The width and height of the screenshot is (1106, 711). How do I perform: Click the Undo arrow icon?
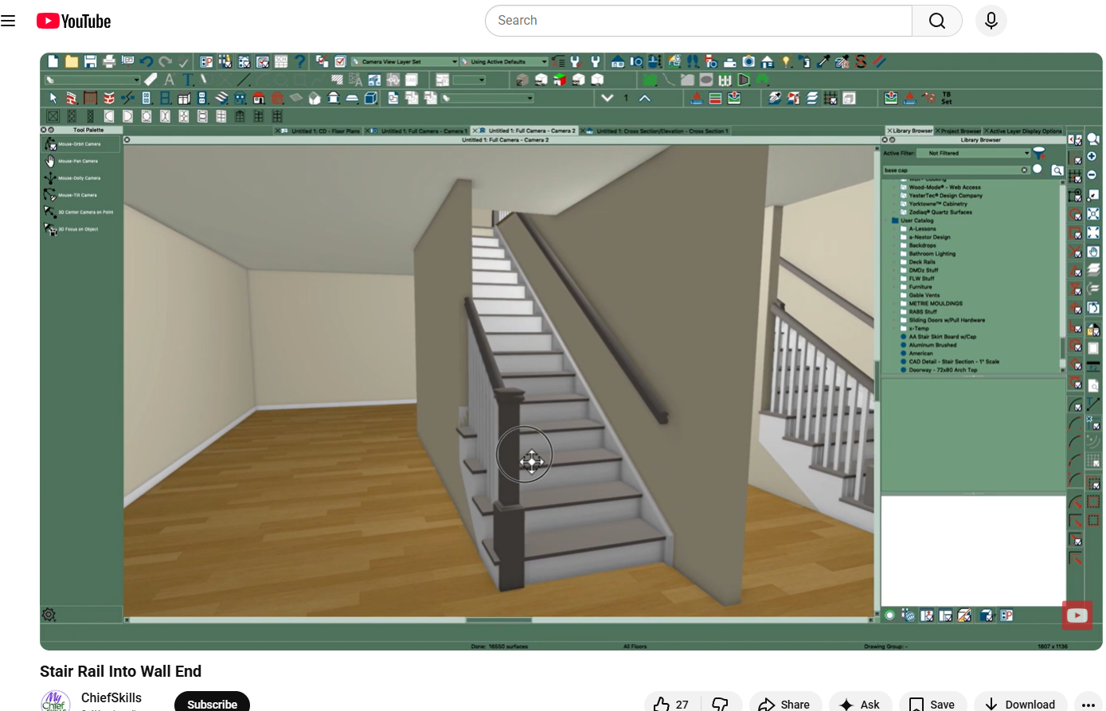pos(147,61)
